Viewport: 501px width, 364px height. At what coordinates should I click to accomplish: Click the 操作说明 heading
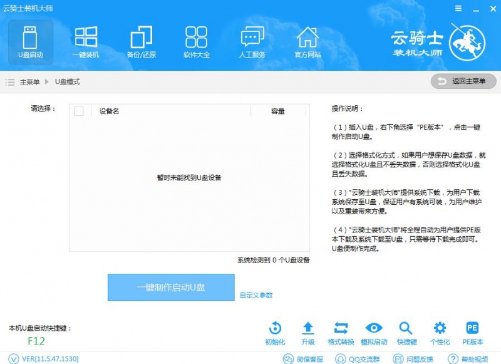(348, 108)
